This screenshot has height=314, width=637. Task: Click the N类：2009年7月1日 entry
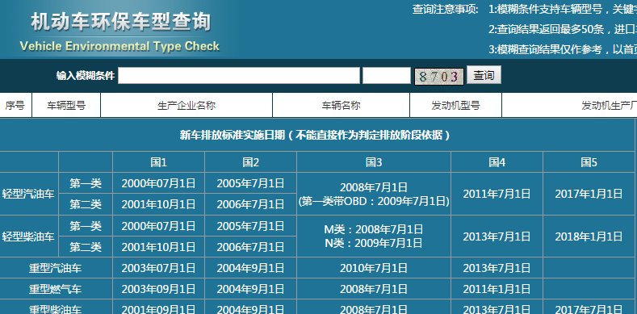374,243
